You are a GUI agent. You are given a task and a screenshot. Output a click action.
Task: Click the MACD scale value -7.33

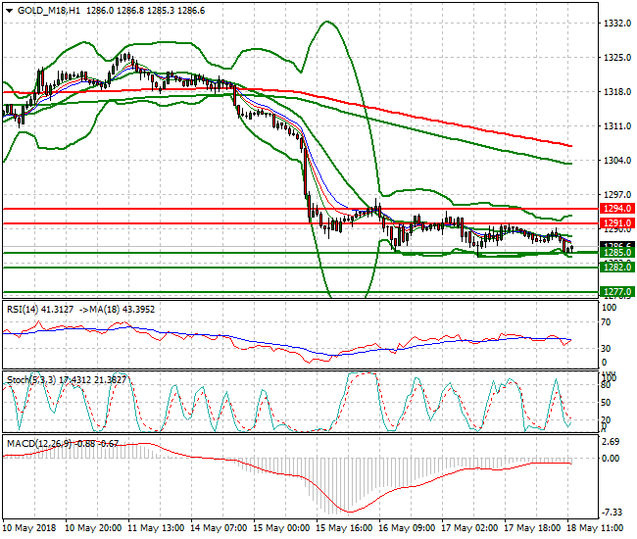coord(612,513)
